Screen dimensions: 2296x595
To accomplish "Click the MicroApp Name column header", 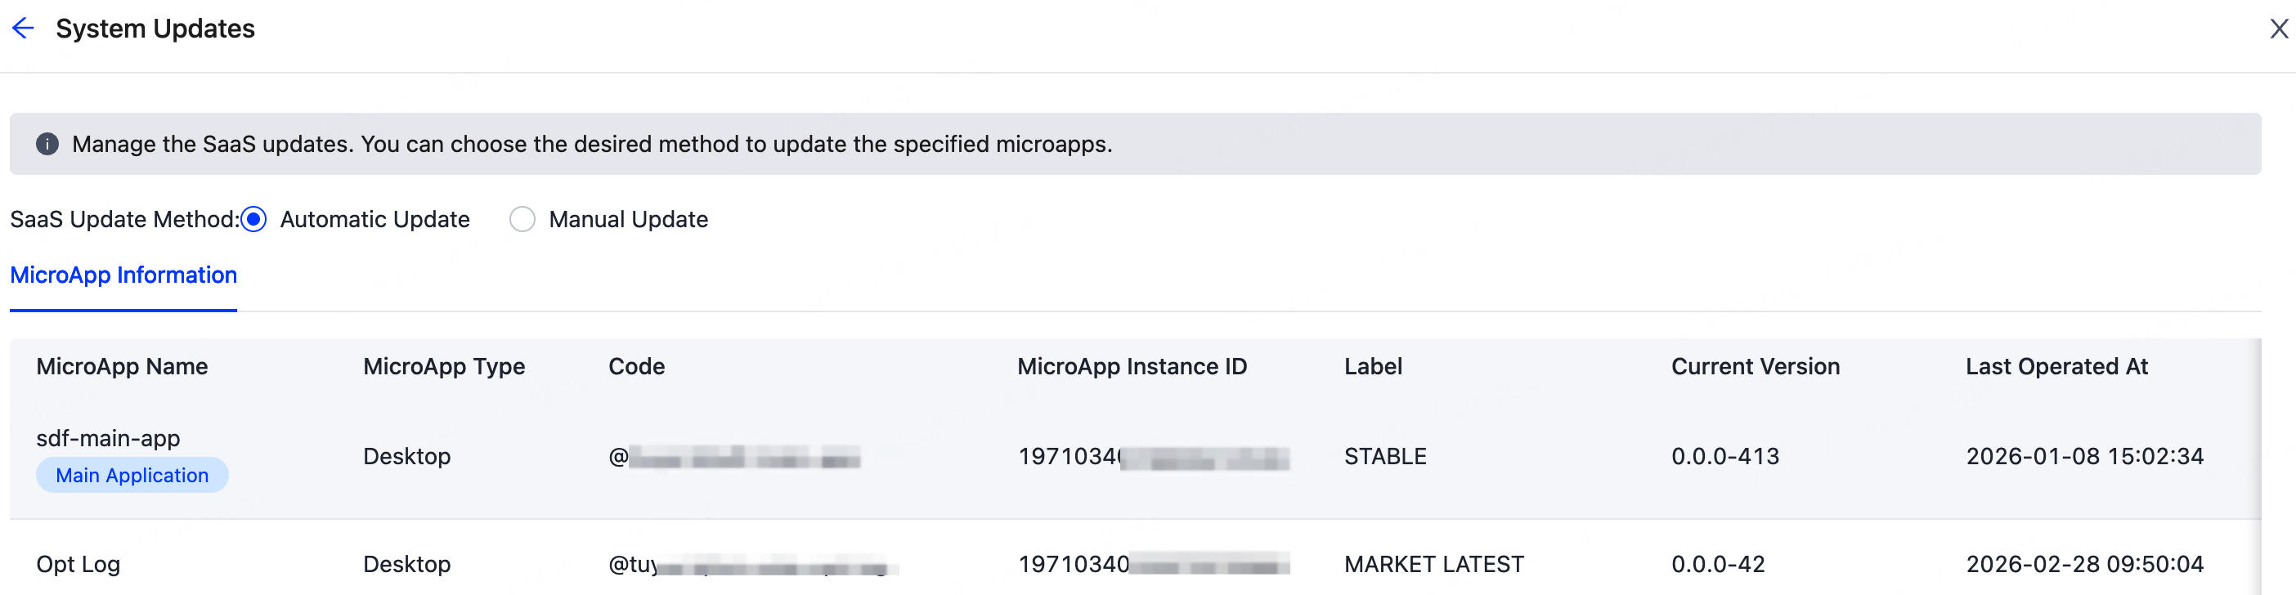I will click(121, 366).
